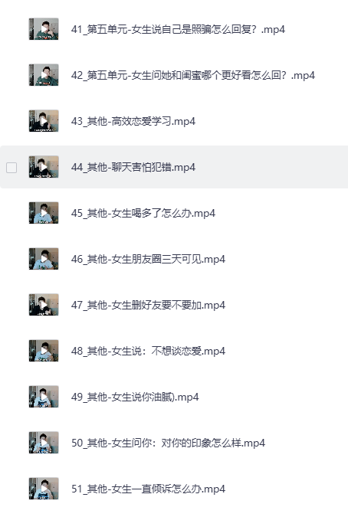This screenshot has height=517, width=348.
Task: Play thumbnail icon for 45_其他-女生喝多了怎么办.mp4
Action: [x=44, y=213]
